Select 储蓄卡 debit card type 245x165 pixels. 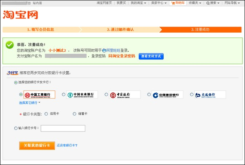tap(74, 114)
